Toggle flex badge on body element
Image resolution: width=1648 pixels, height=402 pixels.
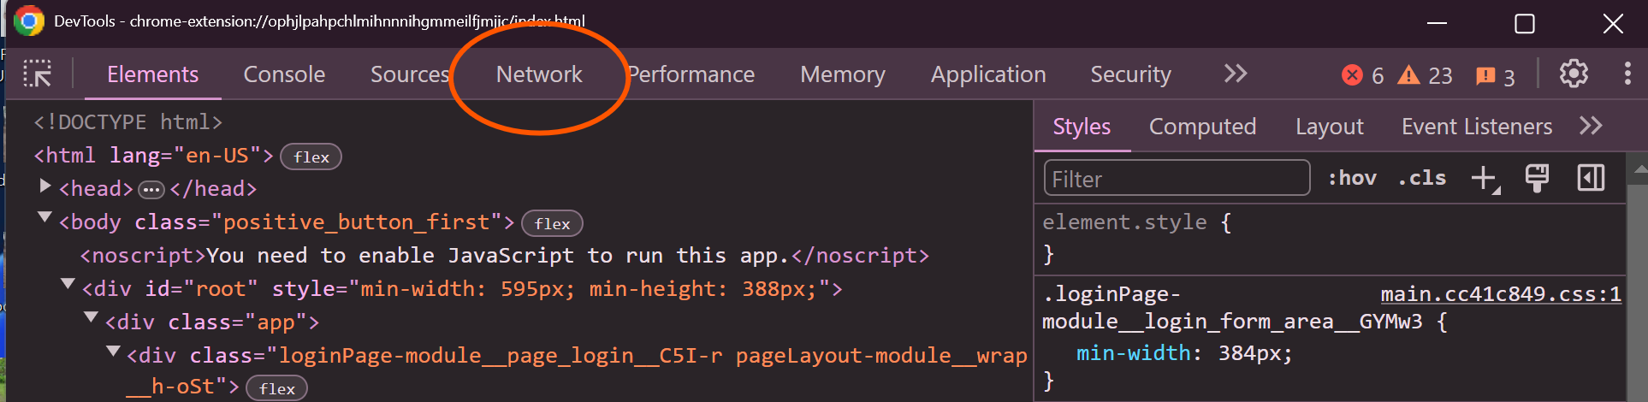coord(552,223)
